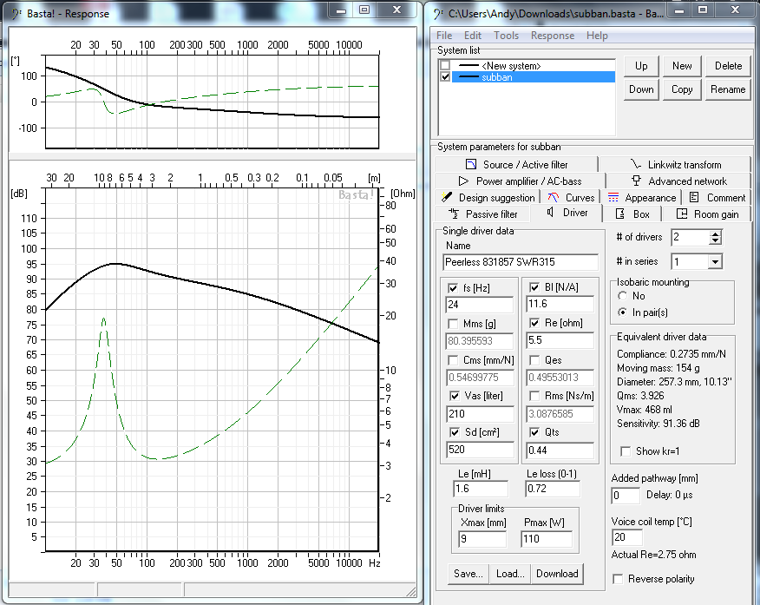Open the Power amplifier / AC-bass tab
This screenshot has height=605, width=760.
point(520,181)
